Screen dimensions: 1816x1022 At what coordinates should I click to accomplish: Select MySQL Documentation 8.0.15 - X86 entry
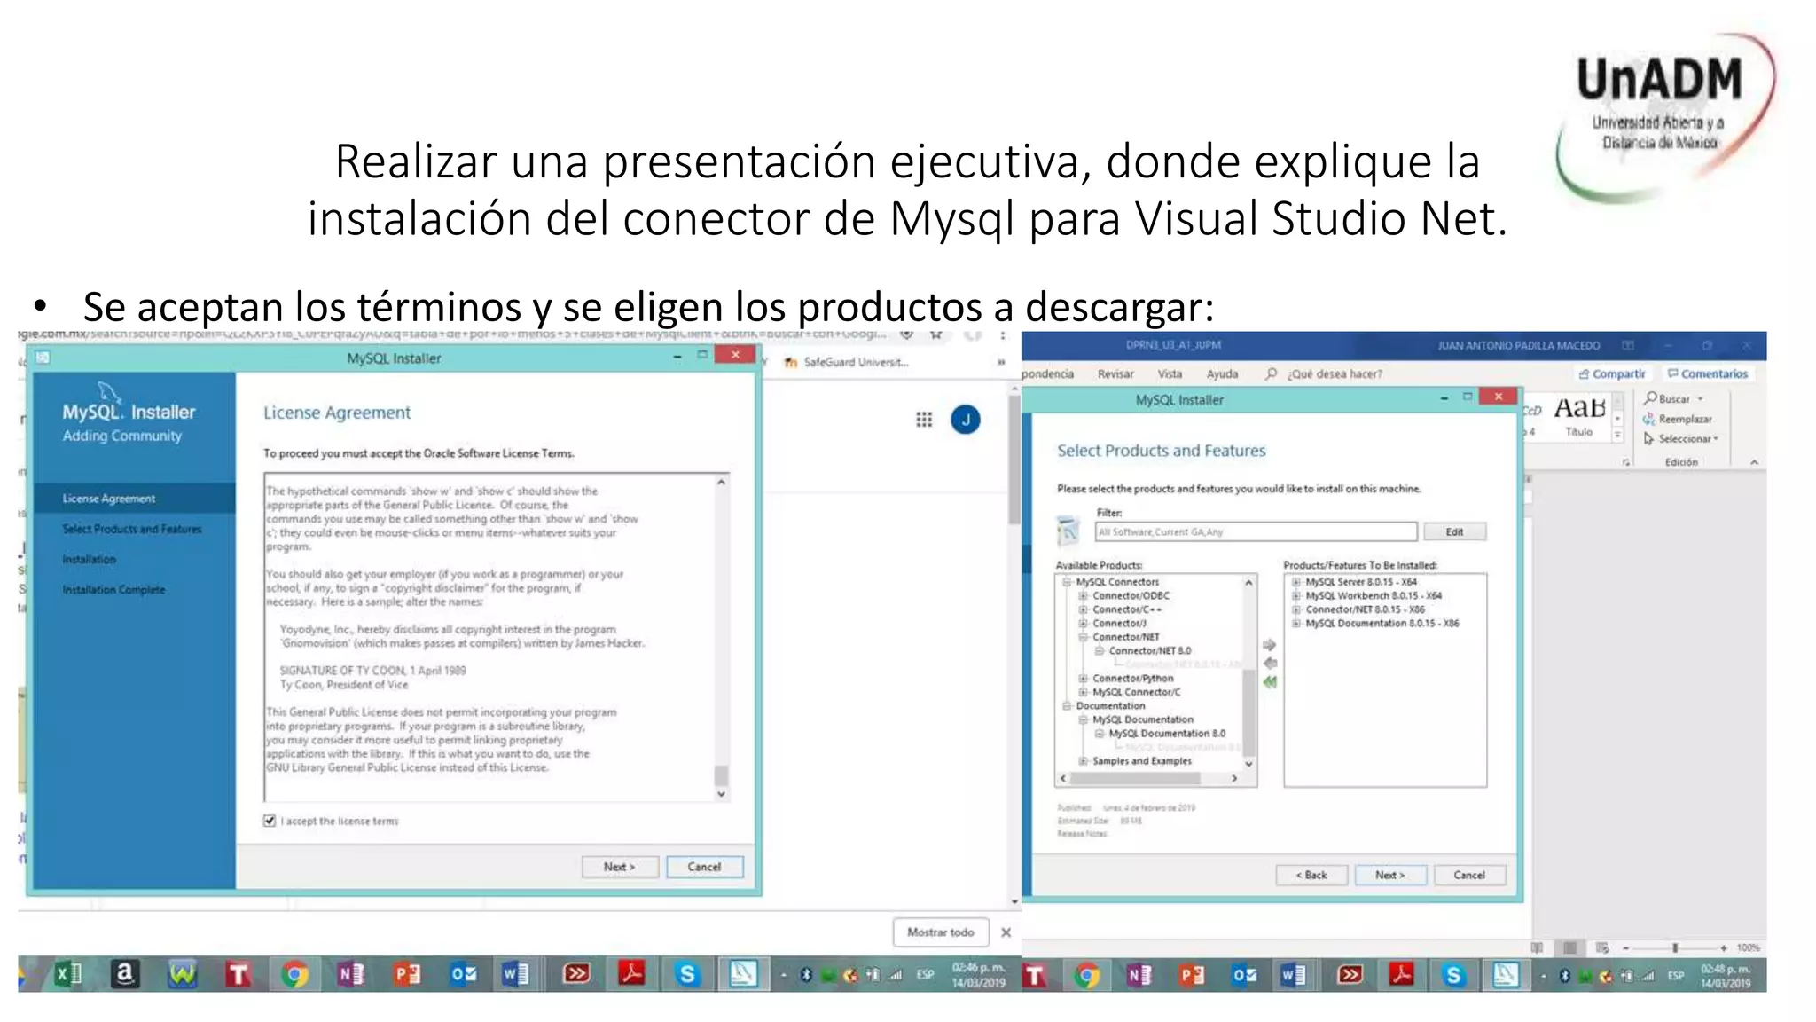(1382, 624)
